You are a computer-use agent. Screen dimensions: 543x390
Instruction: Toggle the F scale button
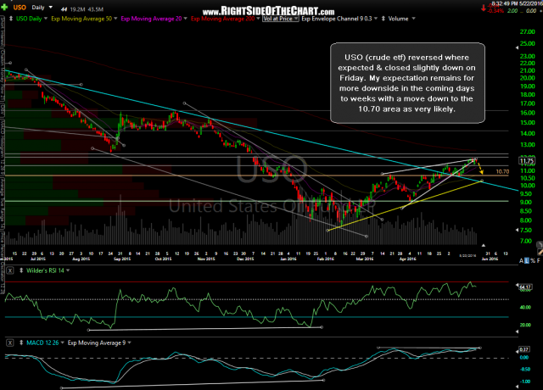coord(538,260)
